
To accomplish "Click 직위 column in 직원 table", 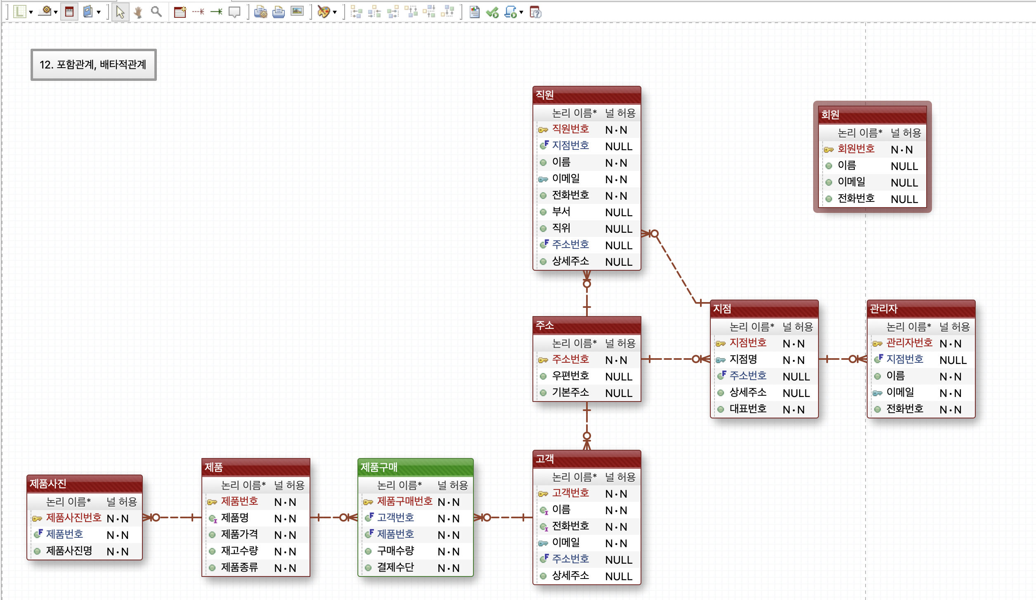I will (x=587, y=229).
